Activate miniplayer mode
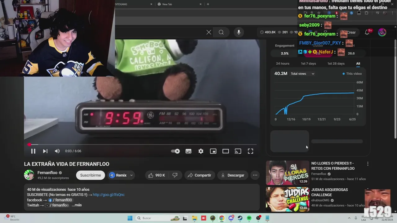 pyautogui.click(x=213, y=151)
